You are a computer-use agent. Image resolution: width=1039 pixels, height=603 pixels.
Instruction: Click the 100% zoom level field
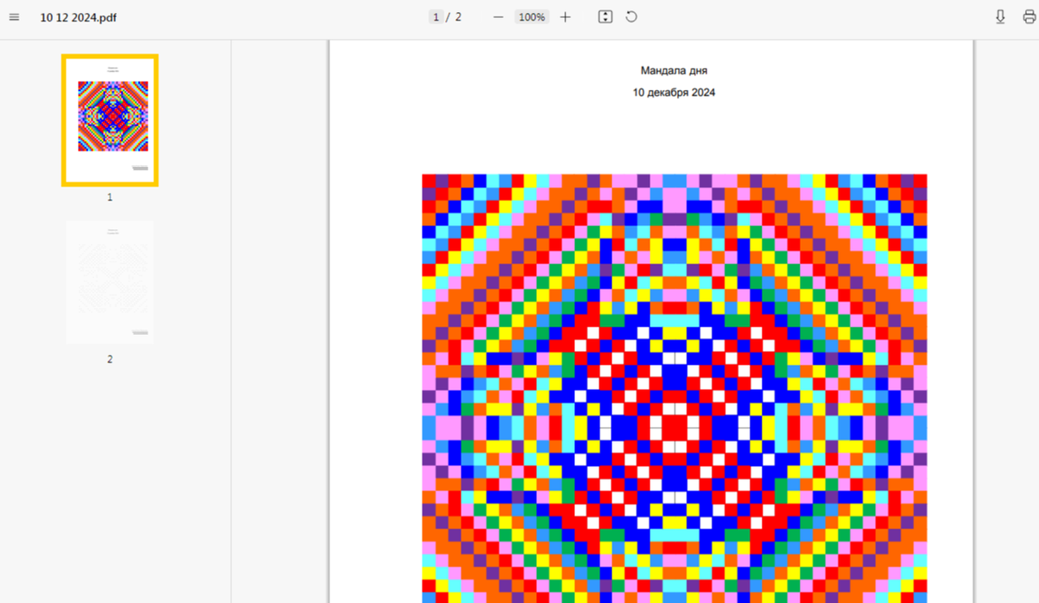pyautogui.click(x=532, y=17)
